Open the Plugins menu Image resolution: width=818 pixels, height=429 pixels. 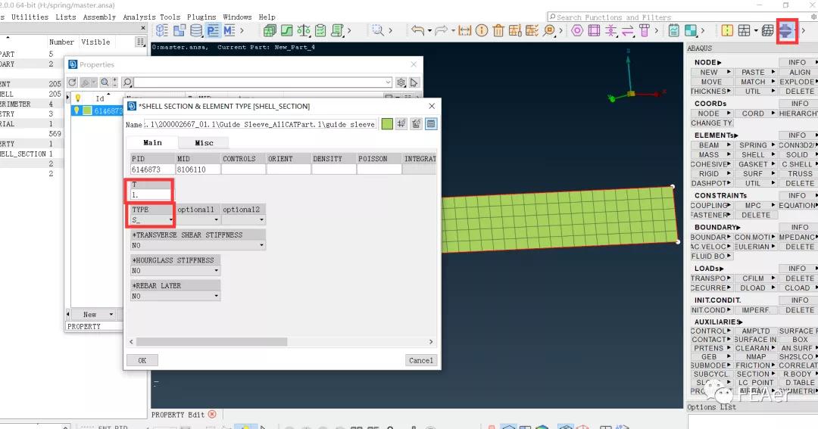201,17
